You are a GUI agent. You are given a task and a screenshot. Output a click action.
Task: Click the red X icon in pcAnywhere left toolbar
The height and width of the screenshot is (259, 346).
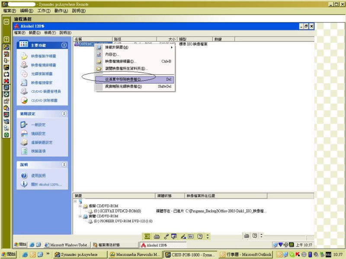click(6, 81)
